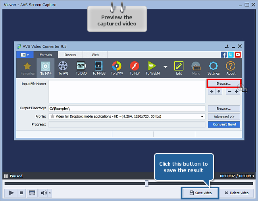Click the pin icon in converter title bar

click(x=227, y=46)
